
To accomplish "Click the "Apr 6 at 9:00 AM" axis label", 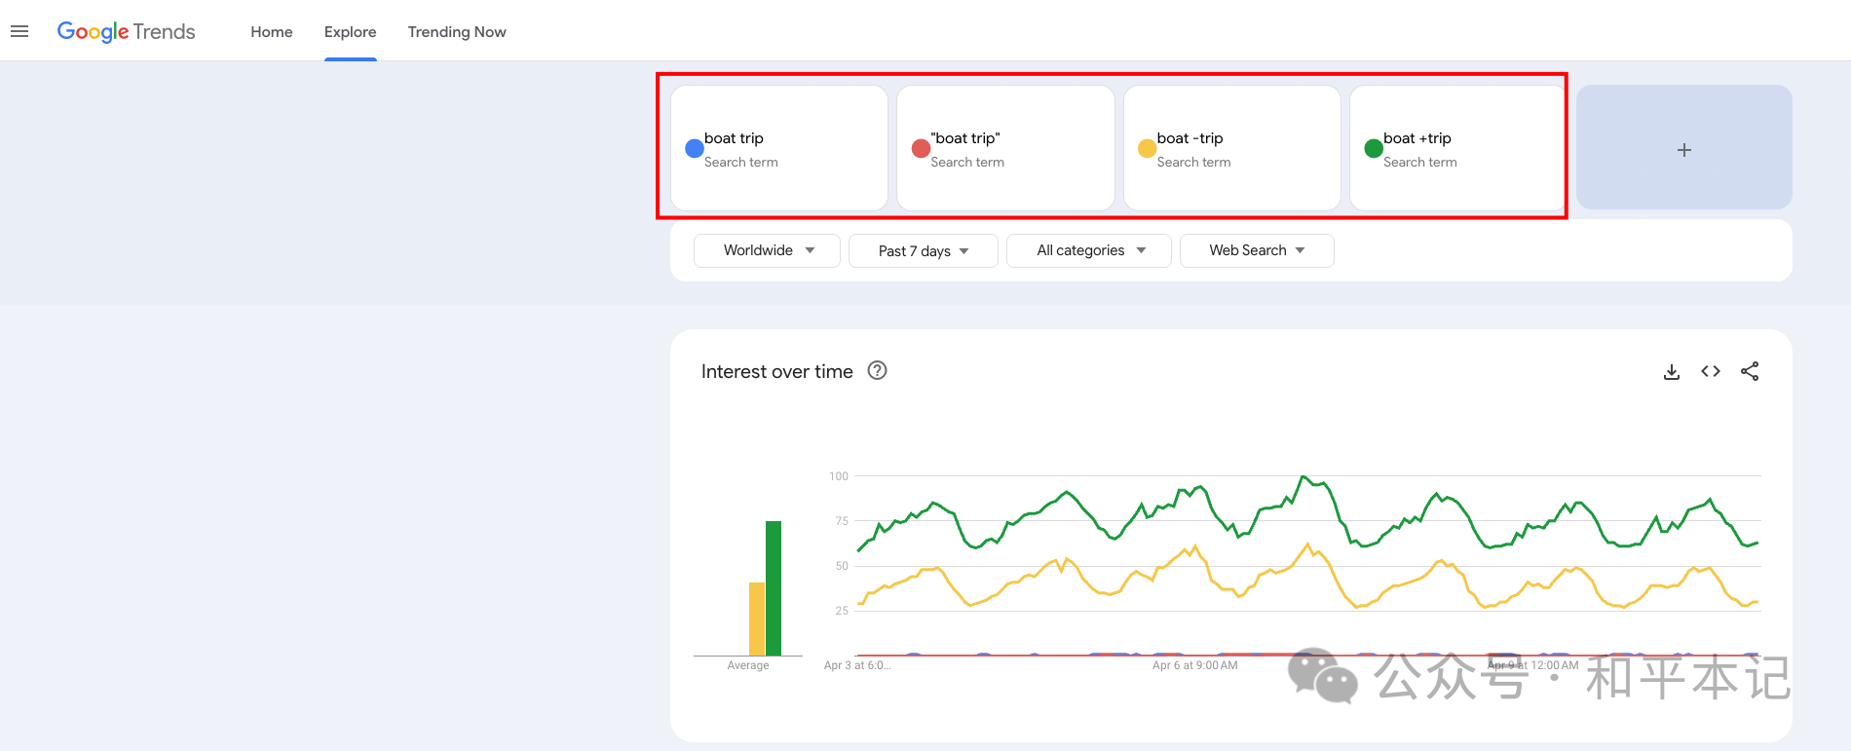I will coord(1195,665).
